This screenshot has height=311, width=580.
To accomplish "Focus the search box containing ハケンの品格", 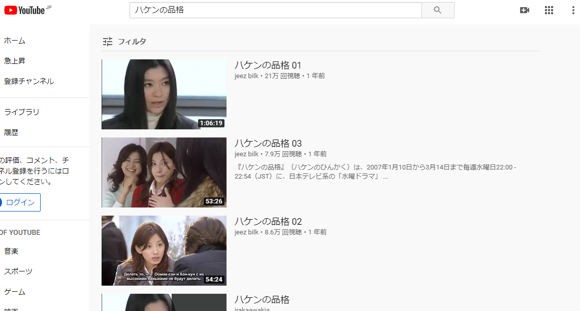I will point(276,10).
